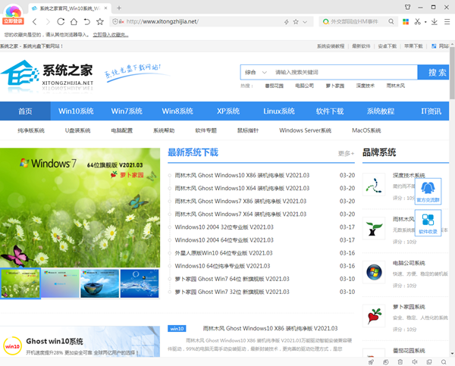Viewport: 455px width, 366px height.
Task: Open the Win7系统 navigation tab
Action: click(127, 111)
